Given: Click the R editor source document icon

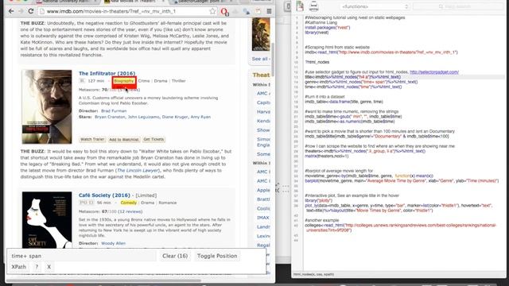Looking at the screenshot, I should (x=300, y=6).
